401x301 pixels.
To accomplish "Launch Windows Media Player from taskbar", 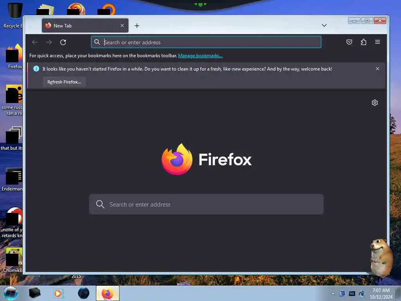I will coord(58,293).
